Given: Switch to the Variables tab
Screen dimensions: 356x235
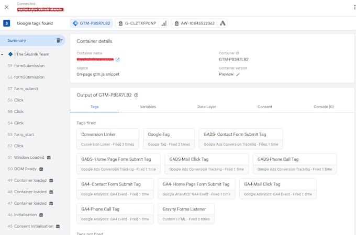Looking at the screenshot, I should 148,107.
